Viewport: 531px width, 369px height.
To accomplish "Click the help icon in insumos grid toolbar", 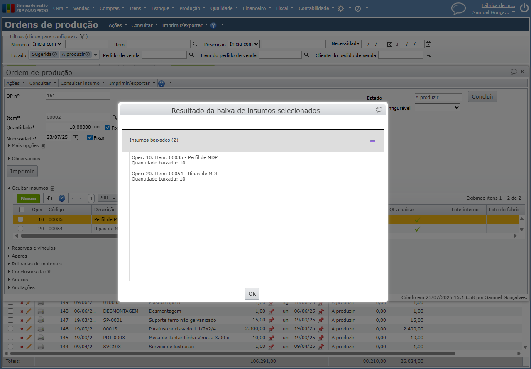I will [x=62, y=198].
